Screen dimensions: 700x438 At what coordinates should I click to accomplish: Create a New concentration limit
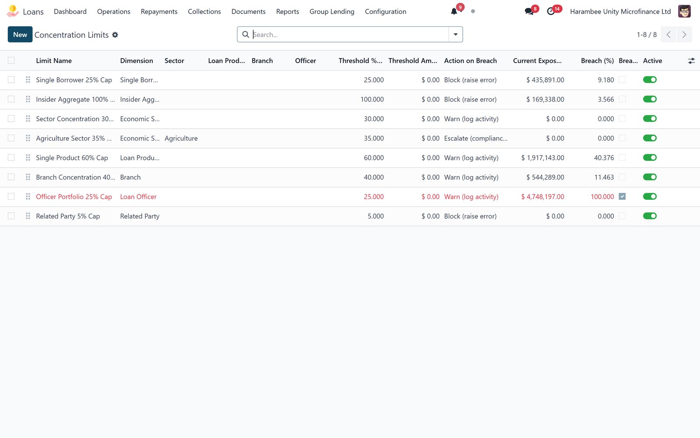(x=20, y=35)
